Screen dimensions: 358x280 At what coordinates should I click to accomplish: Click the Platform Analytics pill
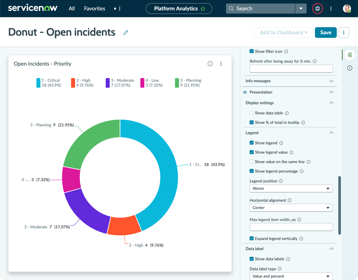coord(179,9)
